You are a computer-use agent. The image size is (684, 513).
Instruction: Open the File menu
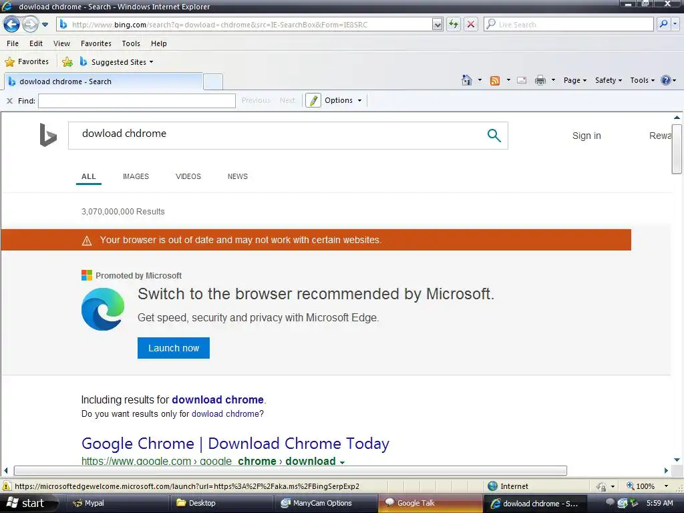[x=13, y=43]
